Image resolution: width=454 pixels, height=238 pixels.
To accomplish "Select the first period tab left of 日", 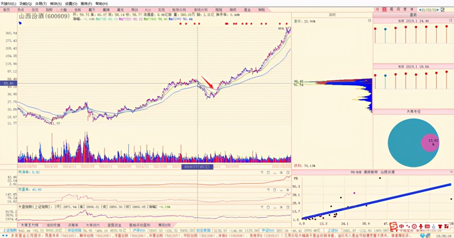I will [x=377, y=9].
